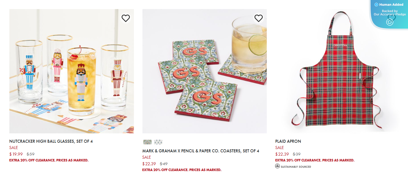The height and width of the screenshot is (176, 408).
Task: Click the coasters $22.39 sale price
Action: click(x=149, y=164)
